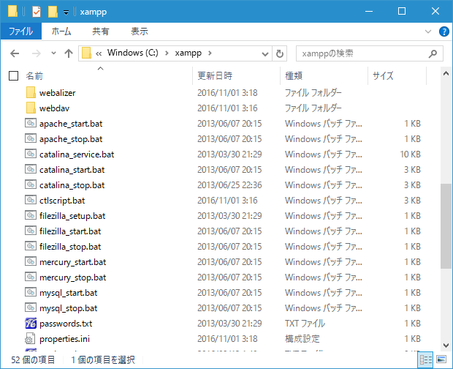Select the mysql_start.bat file name
453x369 pixels.
pos(69,293)
